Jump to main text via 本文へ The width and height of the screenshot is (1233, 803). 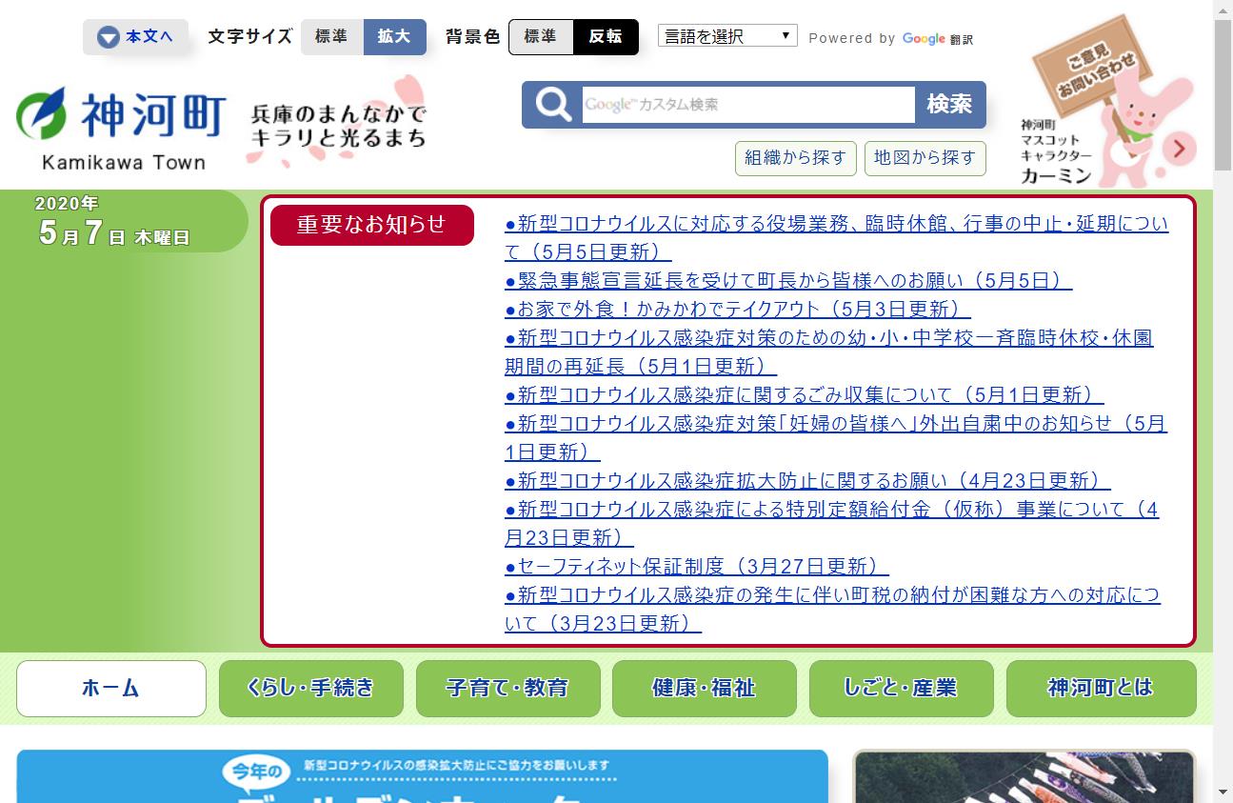(135, 37)
